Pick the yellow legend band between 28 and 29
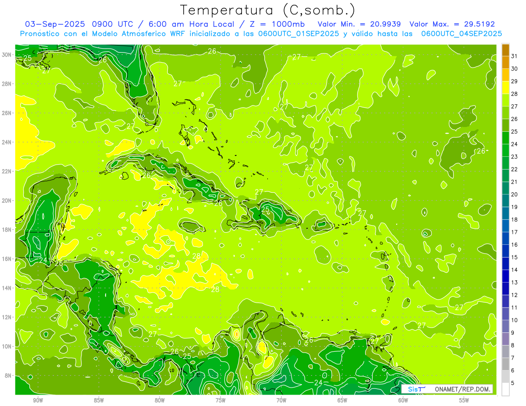The height and width of the screenshot is (406, 526). (x=505, y=88)
